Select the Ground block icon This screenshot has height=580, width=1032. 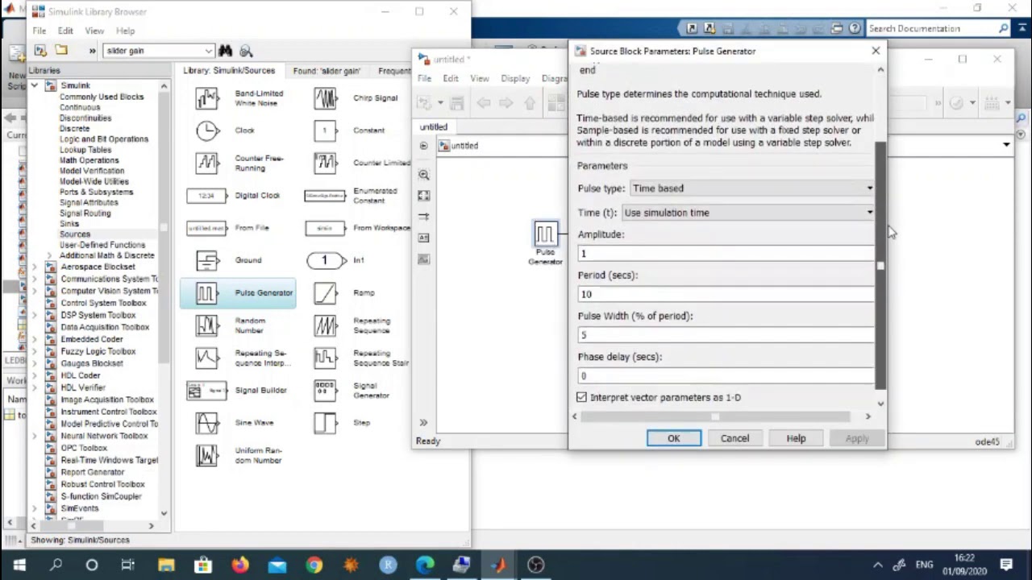(x=207, y=260)
